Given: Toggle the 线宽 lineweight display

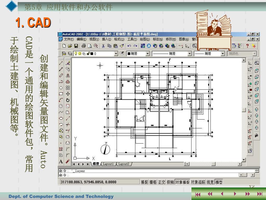Looking at the screenshot, I should coord(210,182).
